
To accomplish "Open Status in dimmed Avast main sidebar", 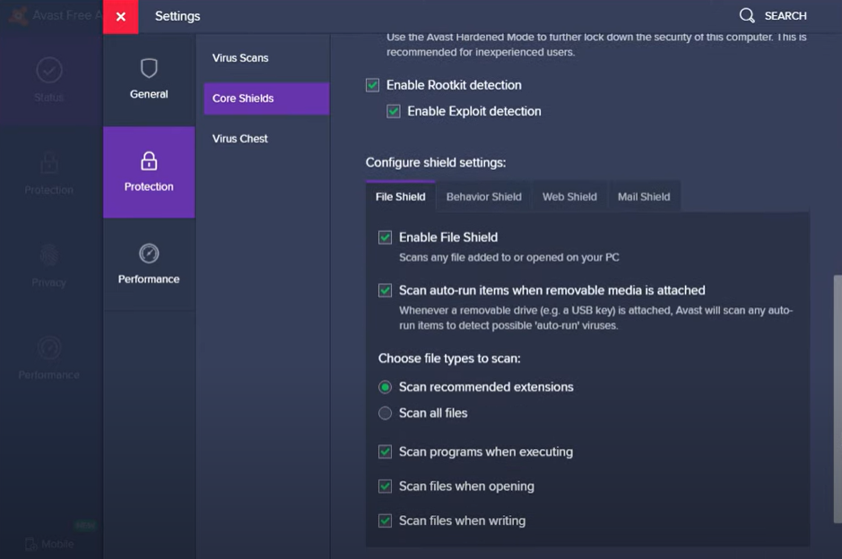I will pyautogui.click(x=48, y=80).
